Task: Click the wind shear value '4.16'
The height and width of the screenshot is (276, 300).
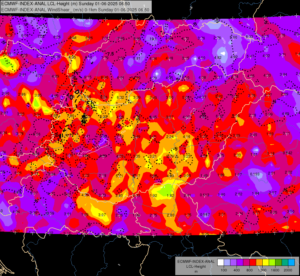Action: (x=187, y=136)
